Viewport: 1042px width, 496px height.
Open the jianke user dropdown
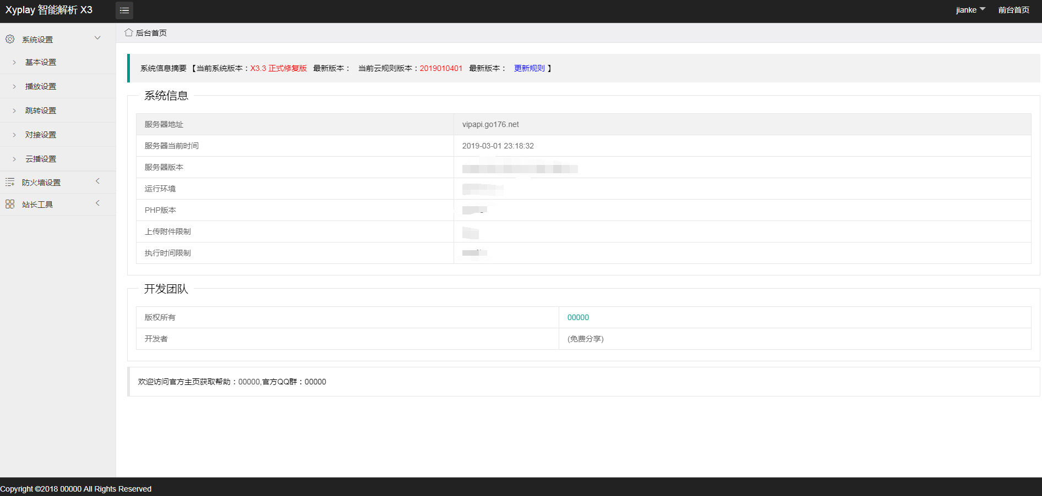970,10
